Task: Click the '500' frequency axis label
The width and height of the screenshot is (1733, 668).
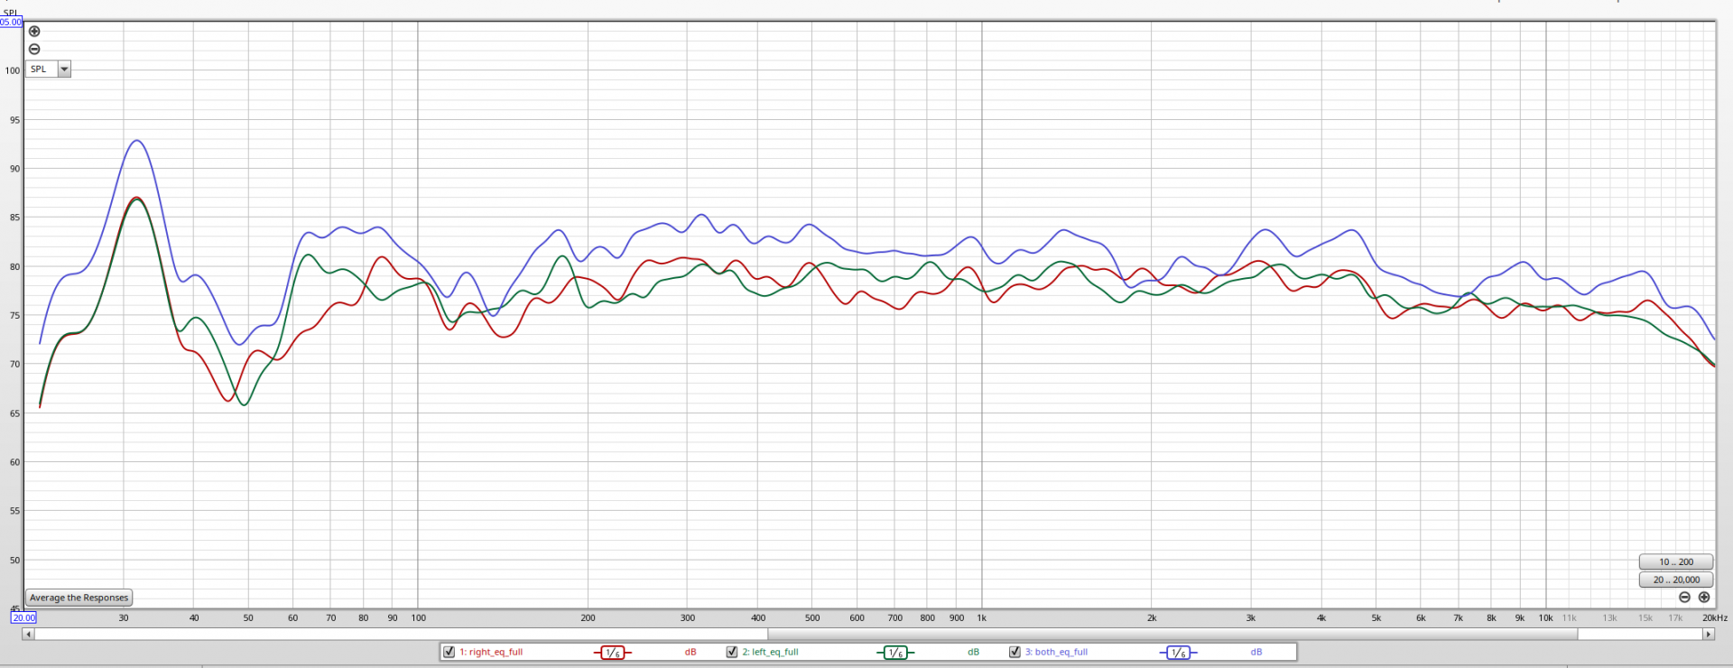Action: pos(812,618)
